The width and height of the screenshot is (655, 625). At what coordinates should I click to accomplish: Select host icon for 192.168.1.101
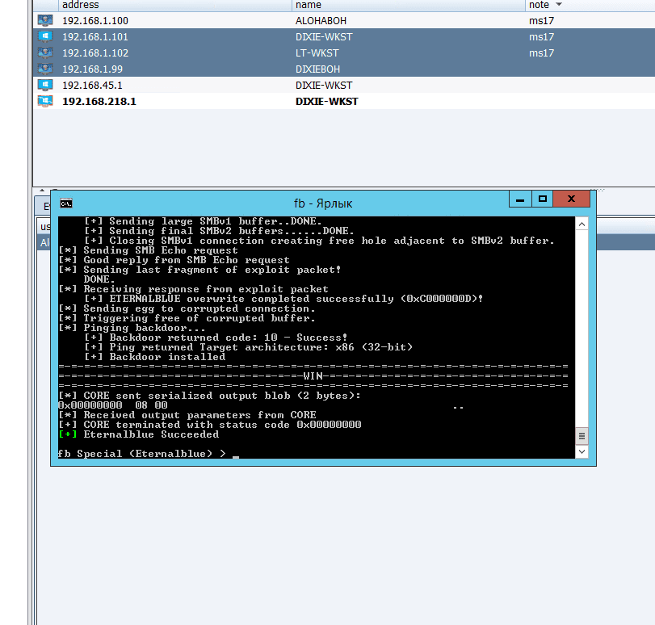pos(45,37)
